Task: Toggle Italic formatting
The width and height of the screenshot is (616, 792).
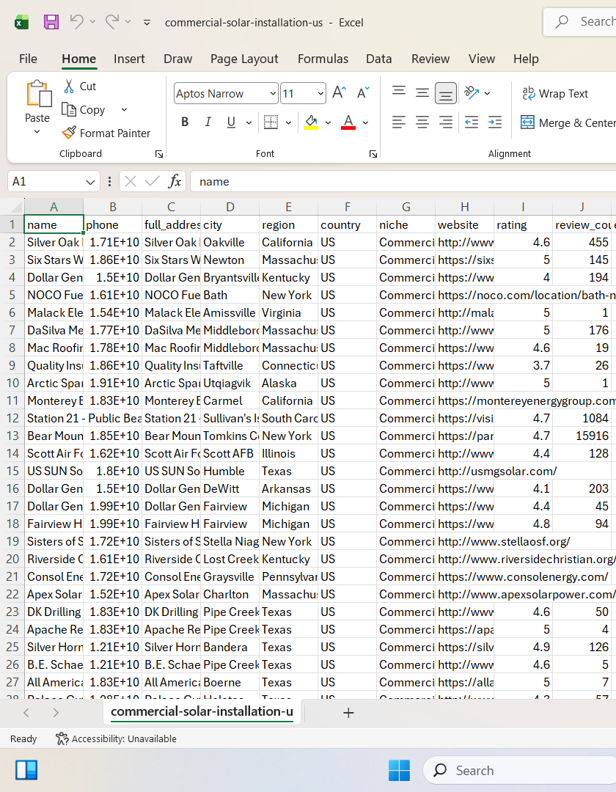Action: point(208,122)
